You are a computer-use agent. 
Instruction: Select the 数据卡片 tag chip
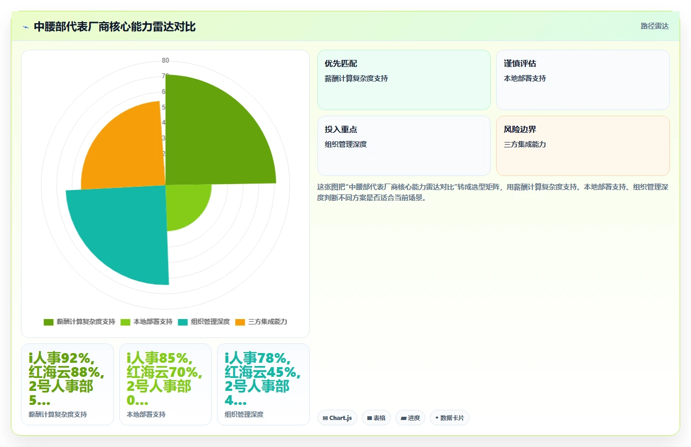450,418
